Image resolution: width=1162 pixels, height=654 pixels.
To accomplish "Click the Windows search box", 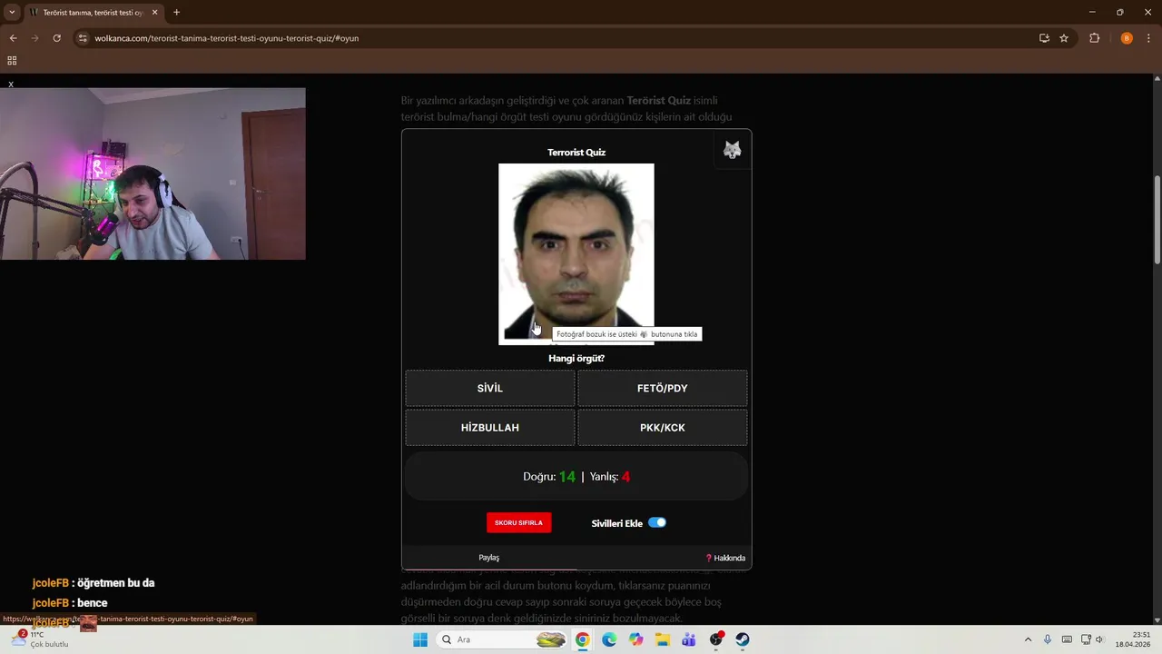I will [x=503, y=639].
